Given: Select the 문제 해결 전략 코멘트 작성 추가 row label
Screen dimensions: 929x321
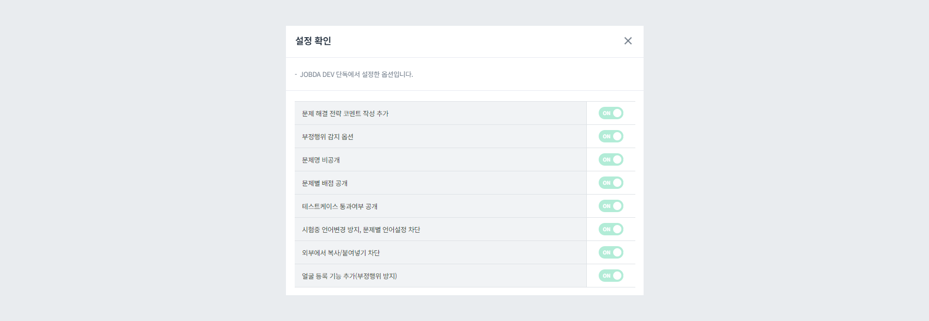Looking at the screenshot, I should pos(346,114).
